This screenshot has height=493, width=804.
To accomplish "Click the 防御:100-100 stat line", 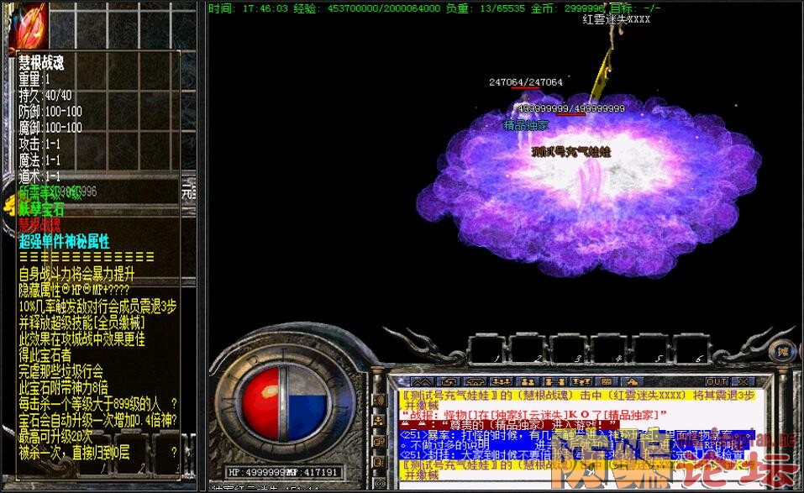I will point(50,111).
